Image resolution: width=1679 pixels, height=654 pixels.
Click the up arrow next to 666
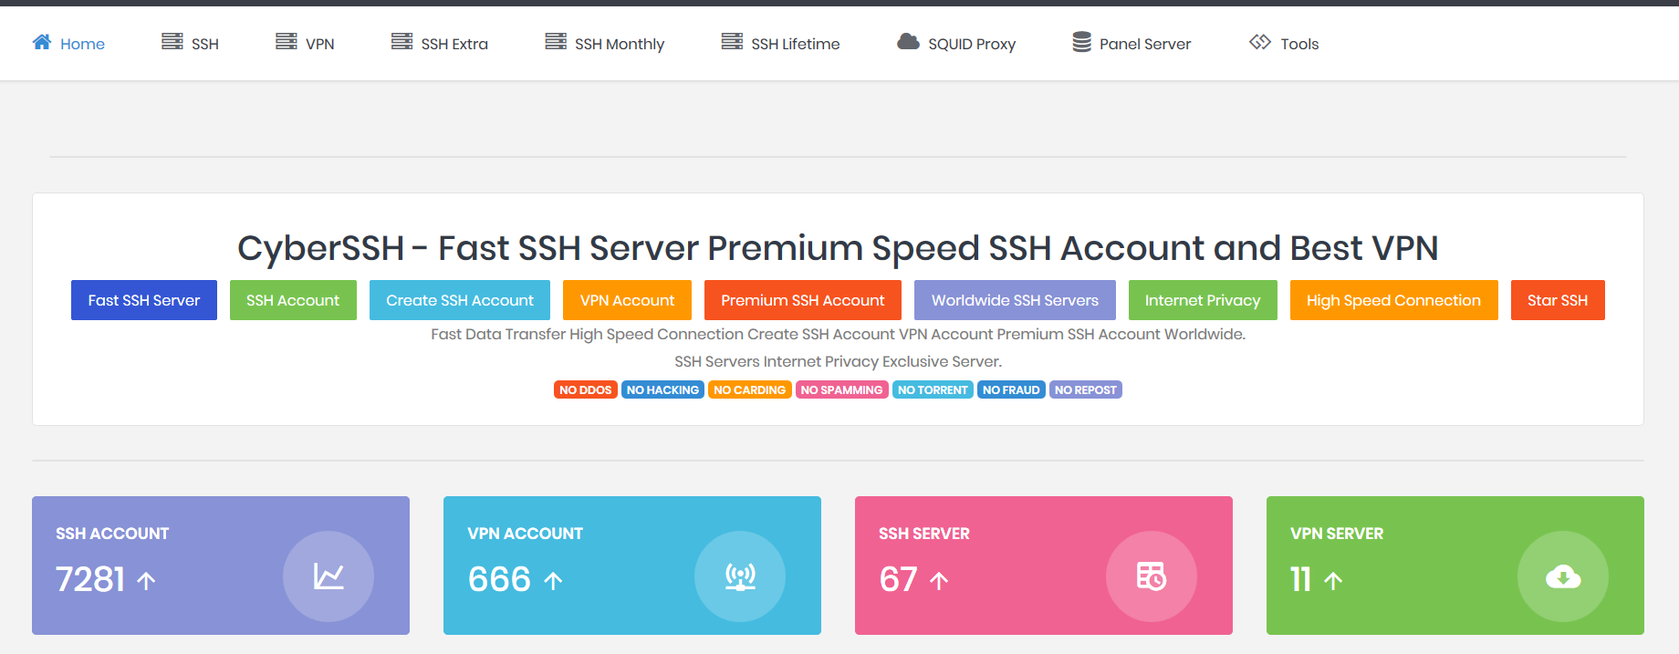[553, 580]
